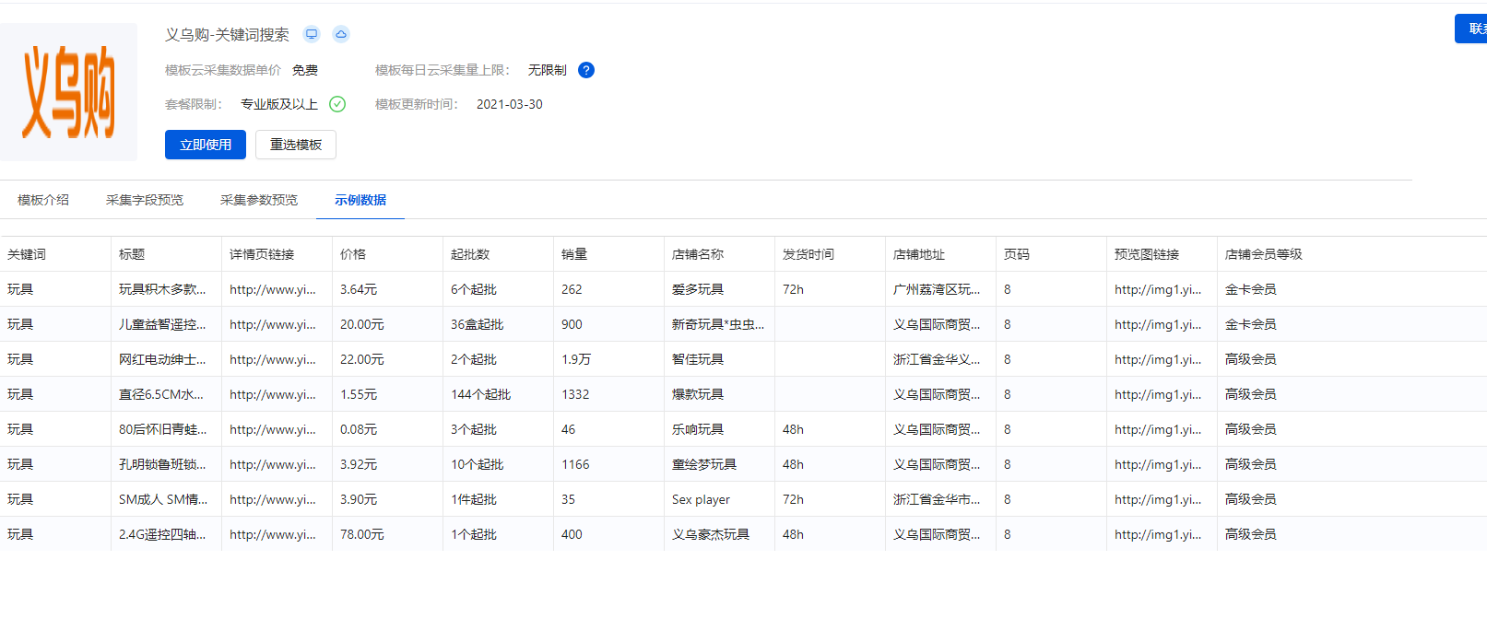Screen dimensions: 1487x630
Task: Click the preview image link in 义乌豪杰玩具 row
Action: (x=1158, y=534)
